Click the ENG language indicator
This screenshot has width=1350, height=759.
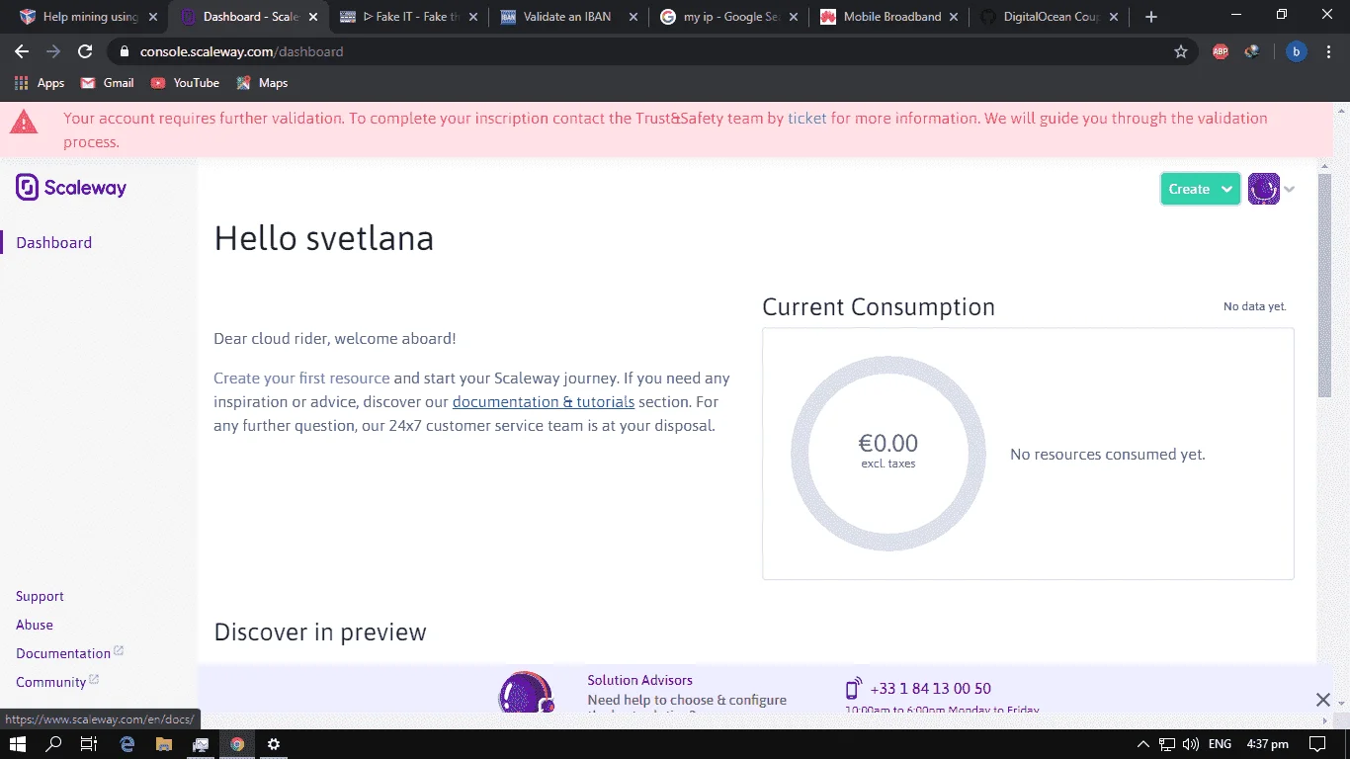[x=1220, y=744]
